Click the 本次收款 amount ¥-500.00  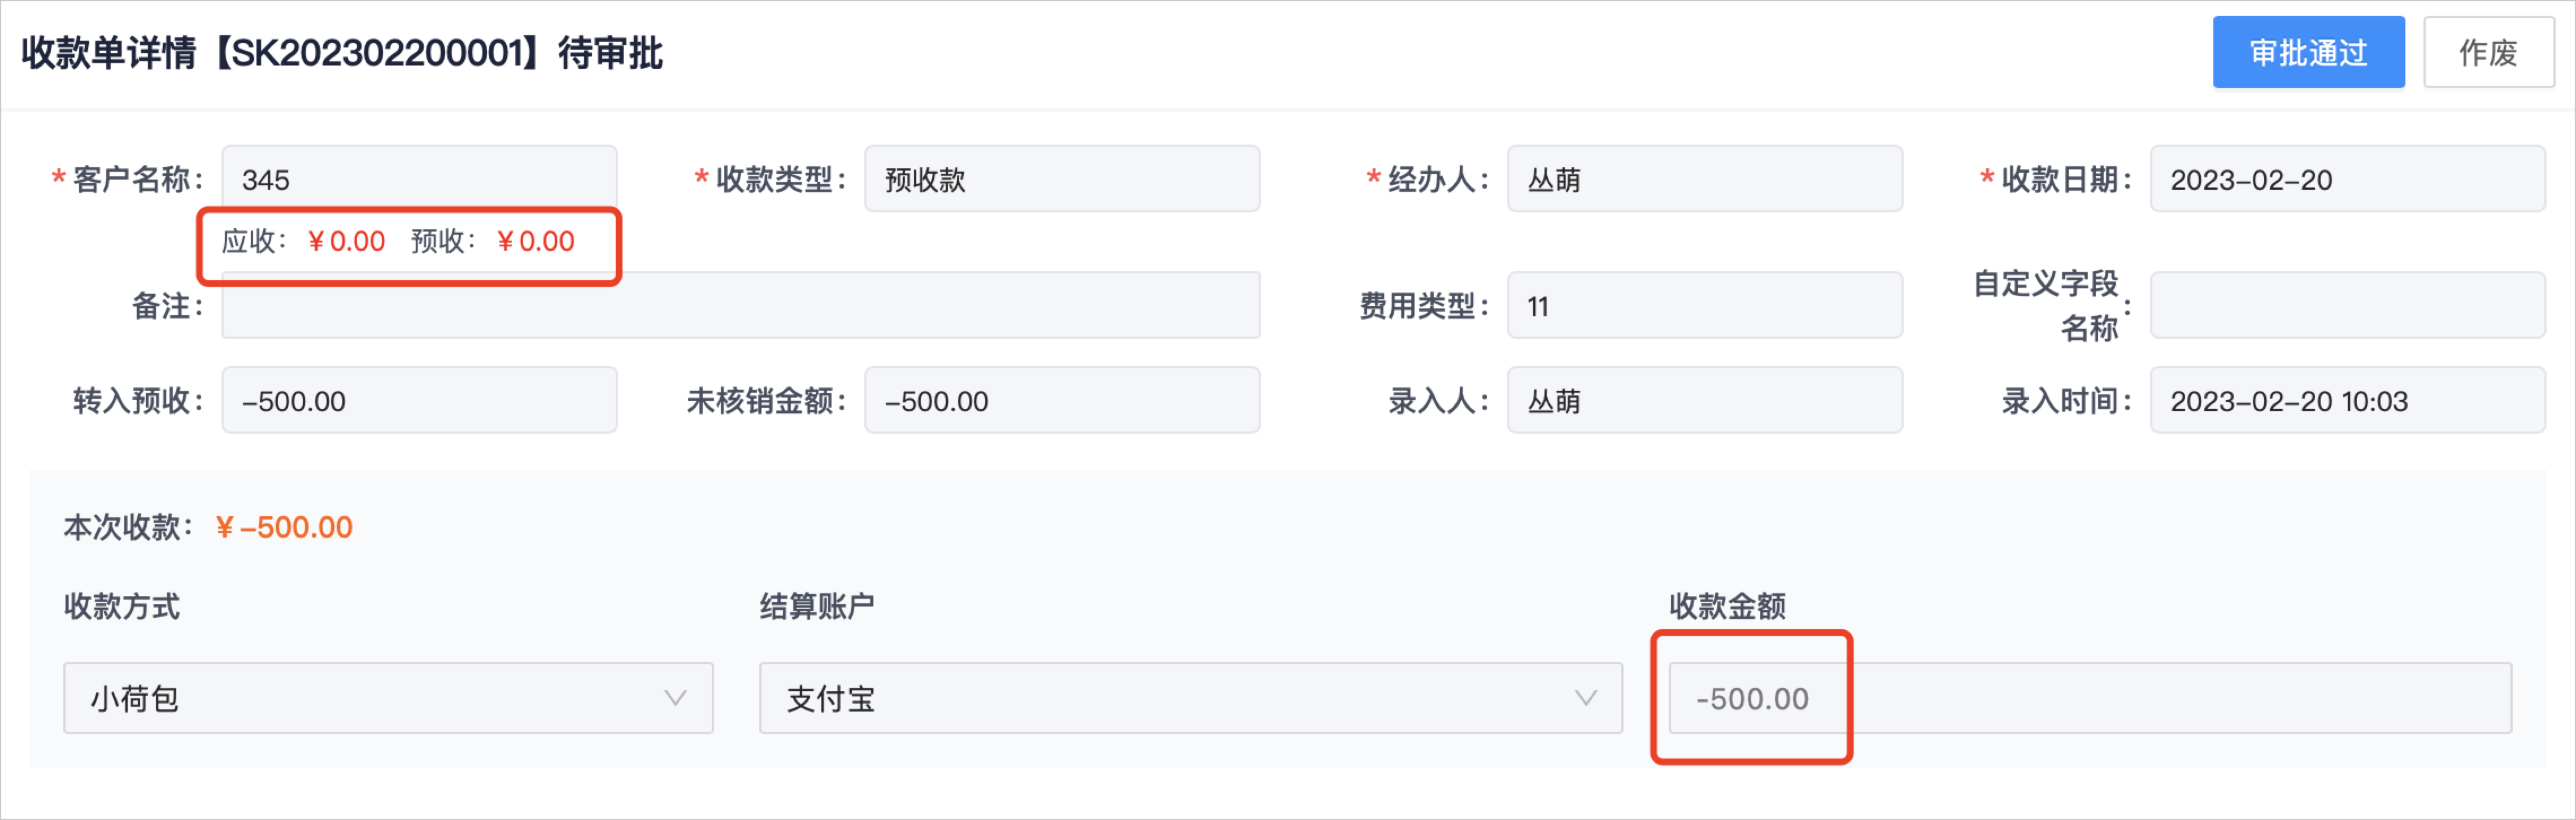[284, 527]
